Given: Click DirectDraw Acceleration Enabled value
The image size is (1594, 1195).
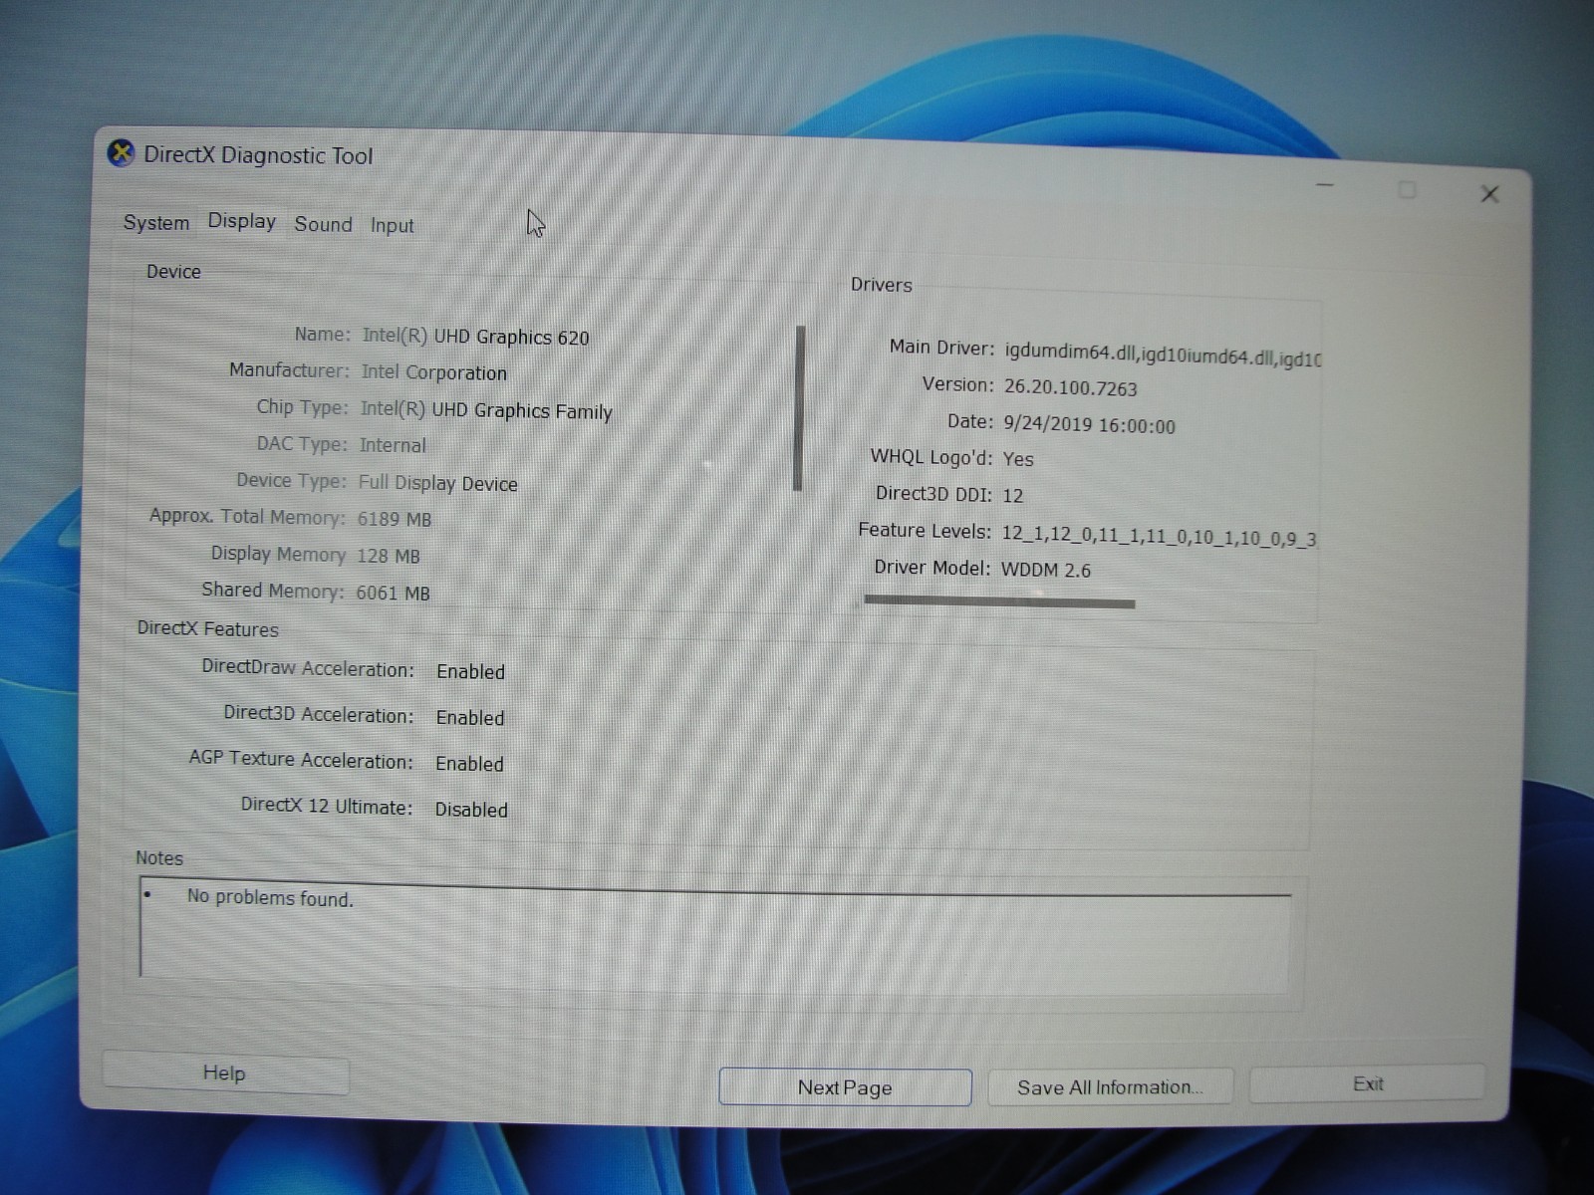Looking at the screenshot, I should [x=470, y=672].
